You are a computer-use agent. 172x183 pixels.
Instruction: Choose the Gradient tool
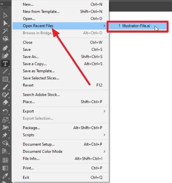click(5, 168)
